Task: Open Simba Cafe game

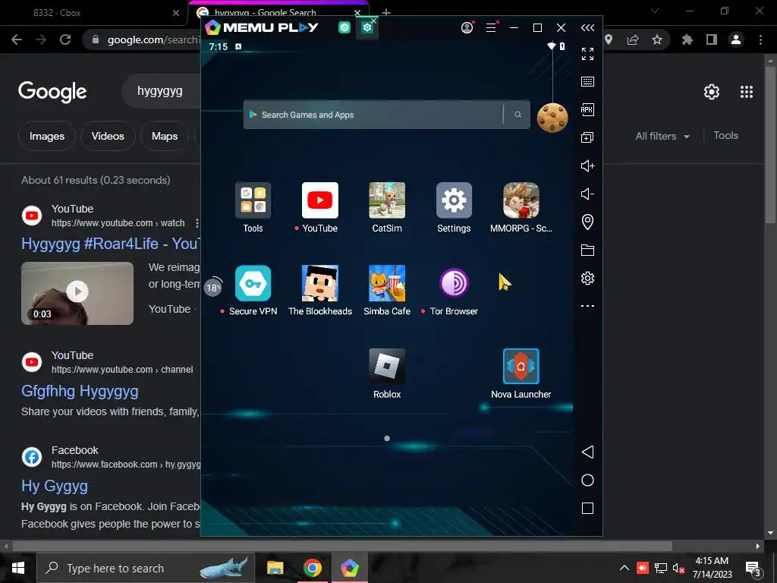Action: 387,283
